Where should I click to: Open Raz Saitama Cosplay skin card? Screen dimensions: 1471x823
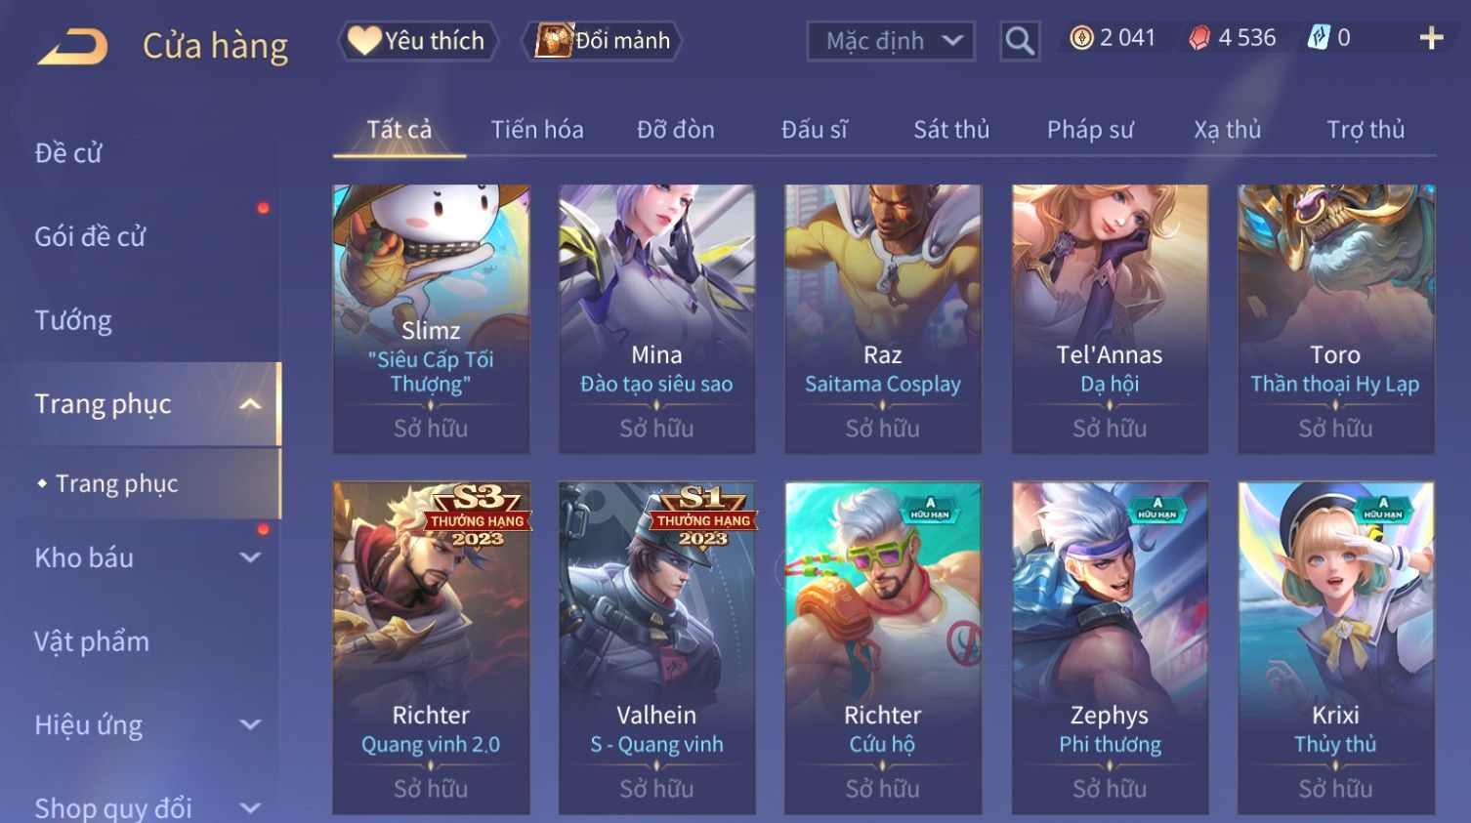(883, 319)
